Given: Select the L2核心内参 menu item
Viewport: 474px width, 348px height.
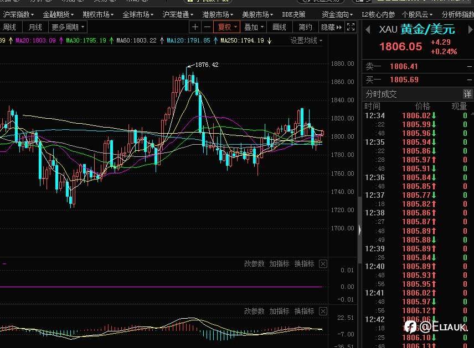Looking at the screenshot, I should [378, 14].
